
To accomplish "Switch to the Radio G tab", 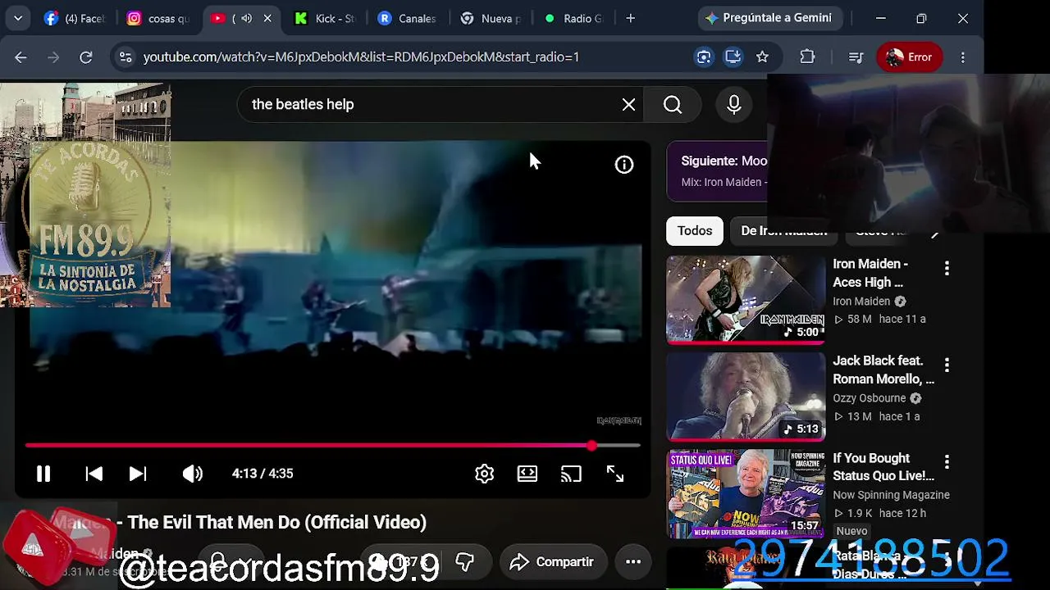I will pos(573,18).
